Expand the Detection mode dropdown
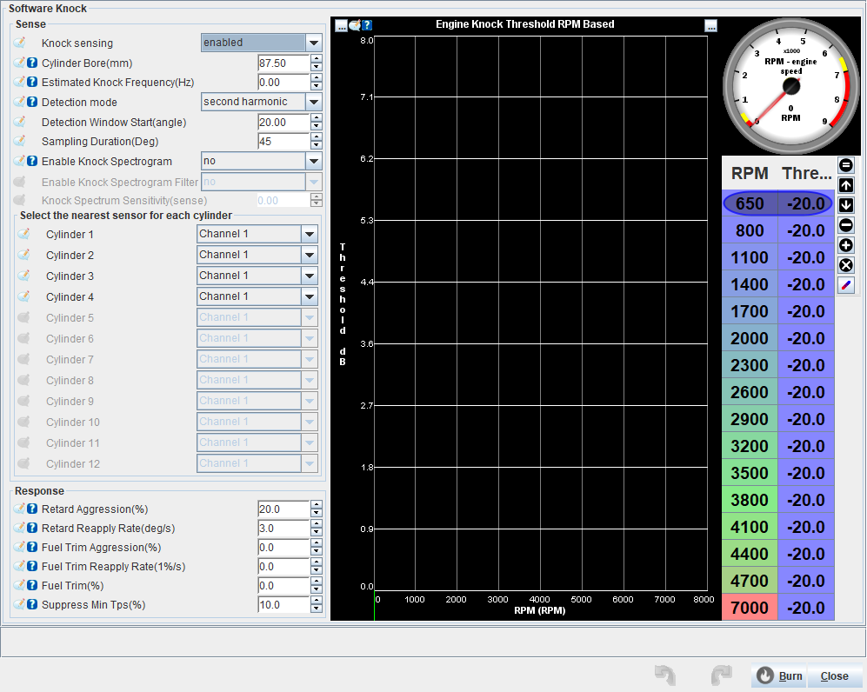This screenshot has height=692, width=867. [x=313, y=102]
